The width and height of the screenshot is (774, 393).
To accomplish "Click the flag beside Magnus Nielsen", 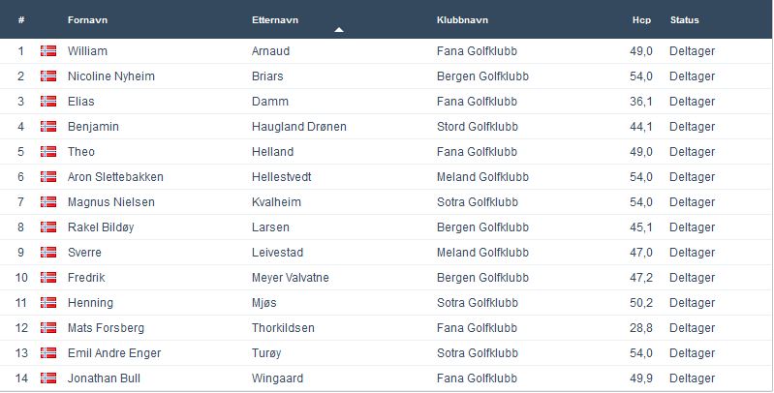I will click(x=47, y=202).
